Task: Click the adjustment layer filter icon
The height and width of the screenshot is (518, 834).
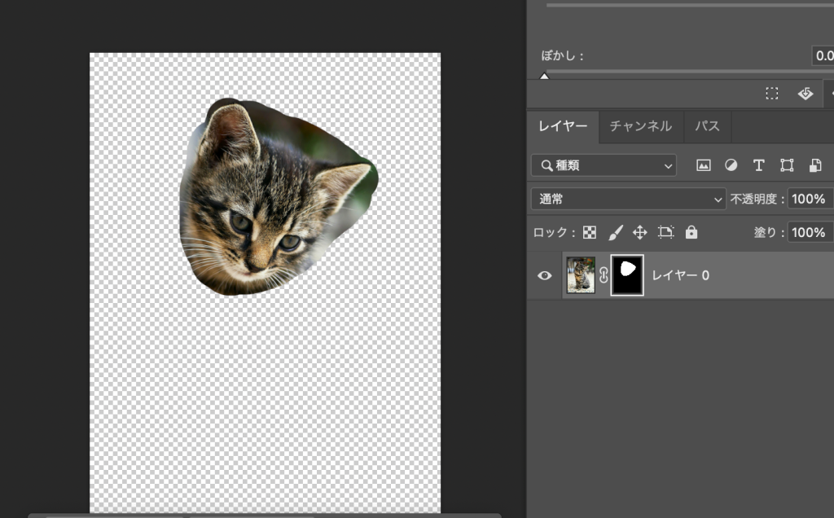Action: [x=731, y=165]
